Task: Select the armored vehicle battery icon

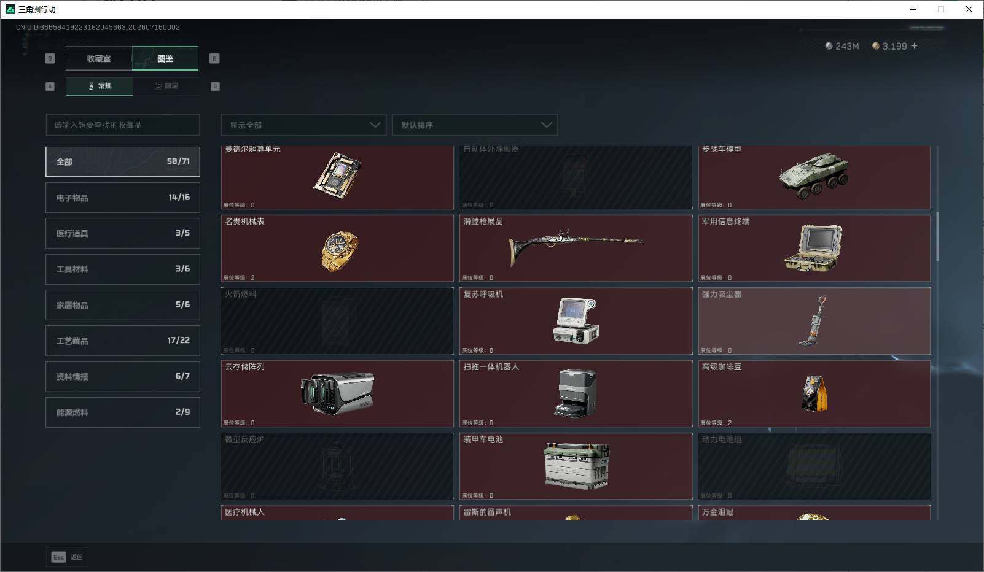Action: [576, 466]
